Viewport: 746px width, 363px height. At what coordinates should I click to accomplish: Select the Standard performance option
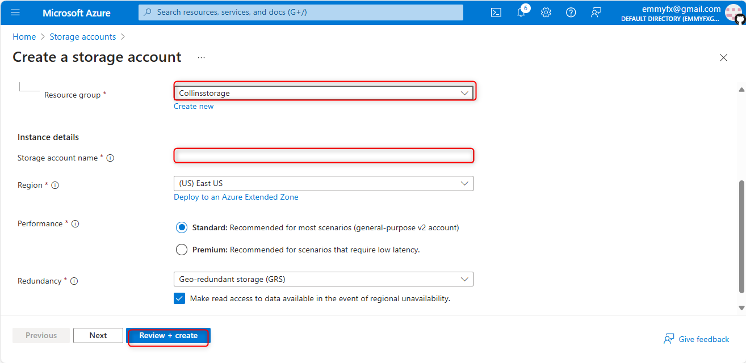point(182,227)
